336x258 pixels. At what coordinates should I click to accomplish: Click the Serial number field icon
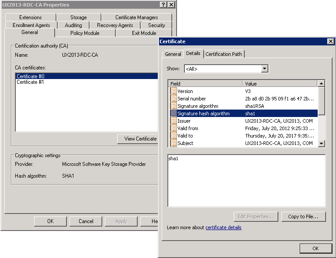coord(173,99)
